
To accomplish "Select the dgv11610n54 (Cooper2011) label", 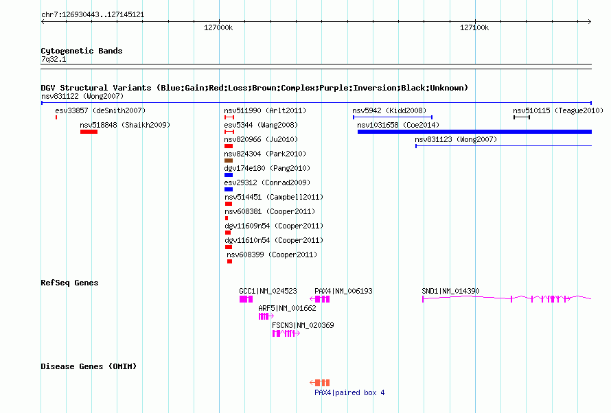I will click(274, 240).
